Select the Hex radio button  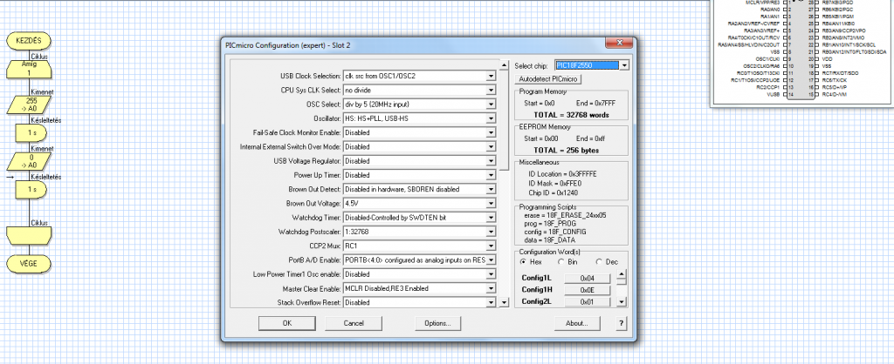[x=523, y=262]
